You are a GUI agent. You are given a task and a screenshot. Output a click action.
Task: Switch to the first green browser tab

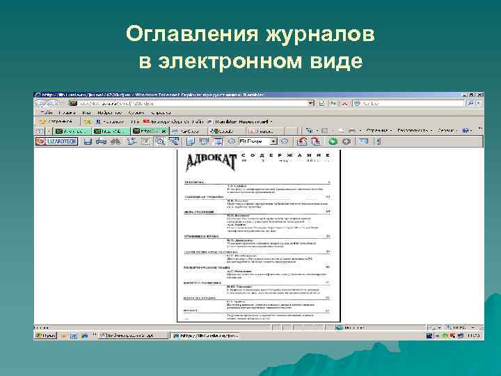[x=73, y=131]
